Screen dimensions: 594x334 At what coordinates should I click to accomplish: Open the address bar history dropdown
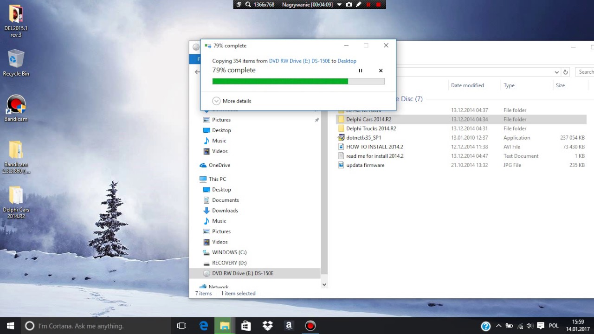tap(556, 72)
